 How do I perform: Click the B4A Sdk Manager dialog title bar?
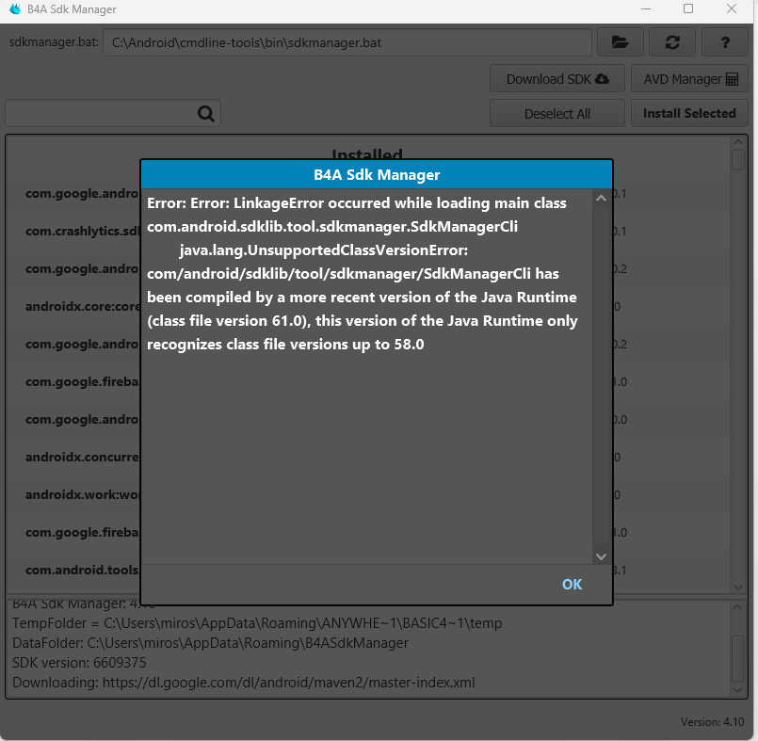[377, 174]
